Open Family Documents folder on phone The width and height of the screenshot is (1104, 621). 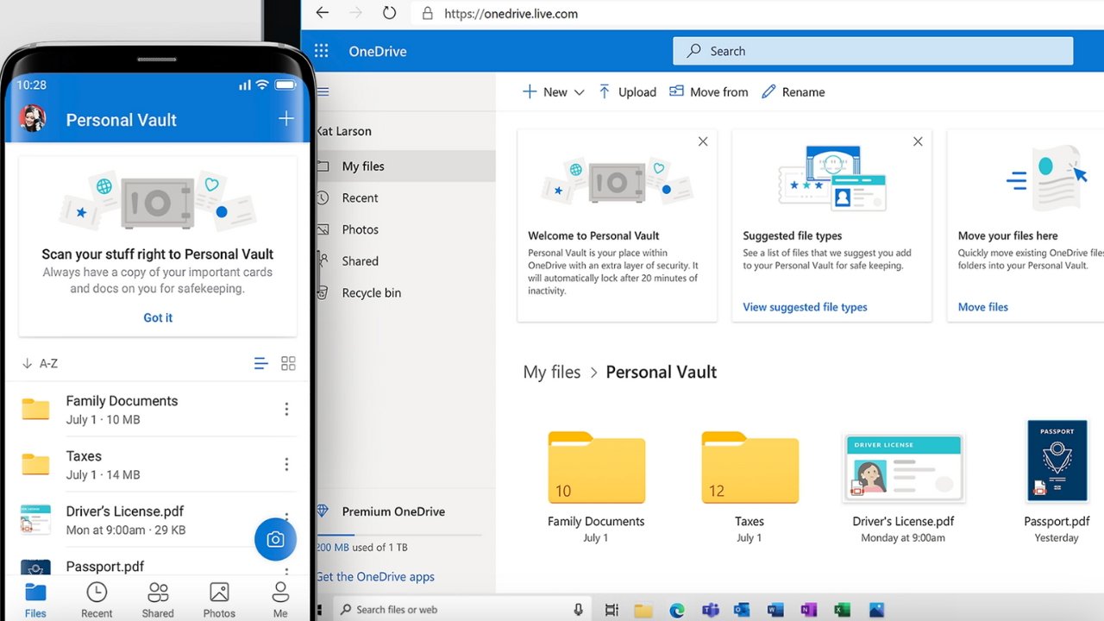(158, 410)
